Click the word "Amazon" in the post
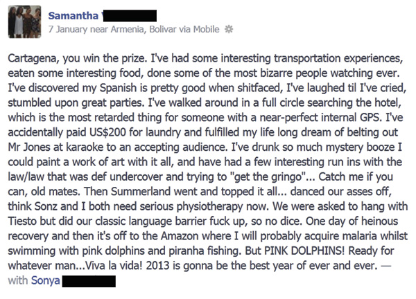Image resolution: width=416 pixels, height=299 pixels. [x=180, y=236]
